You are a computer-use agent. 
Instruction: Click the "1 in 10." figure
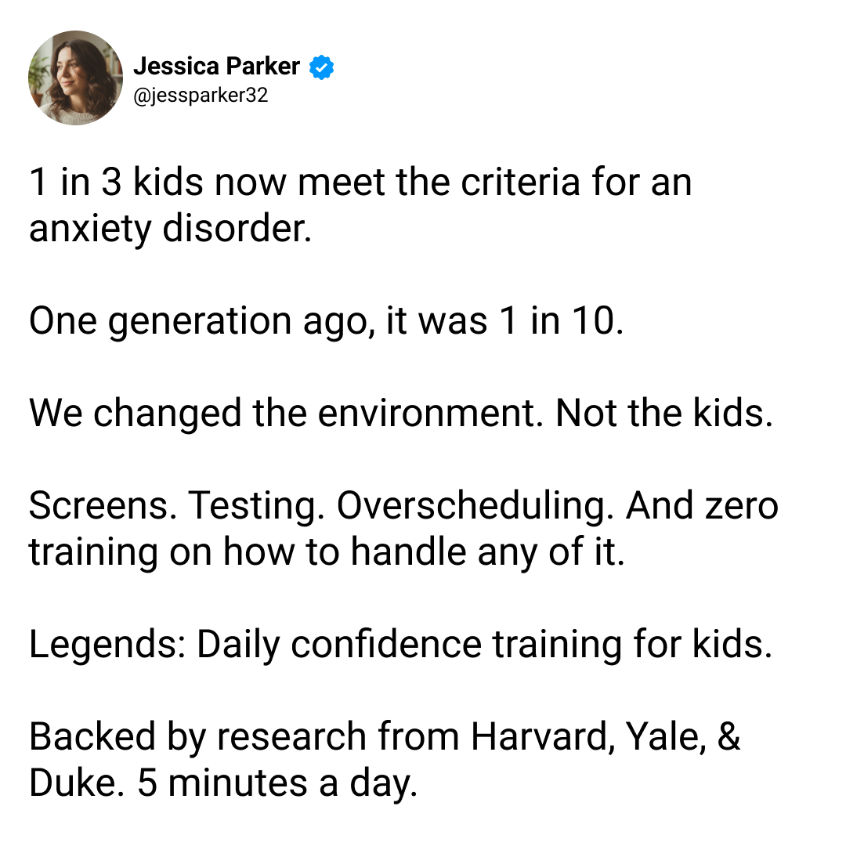(x=562, y=320)
